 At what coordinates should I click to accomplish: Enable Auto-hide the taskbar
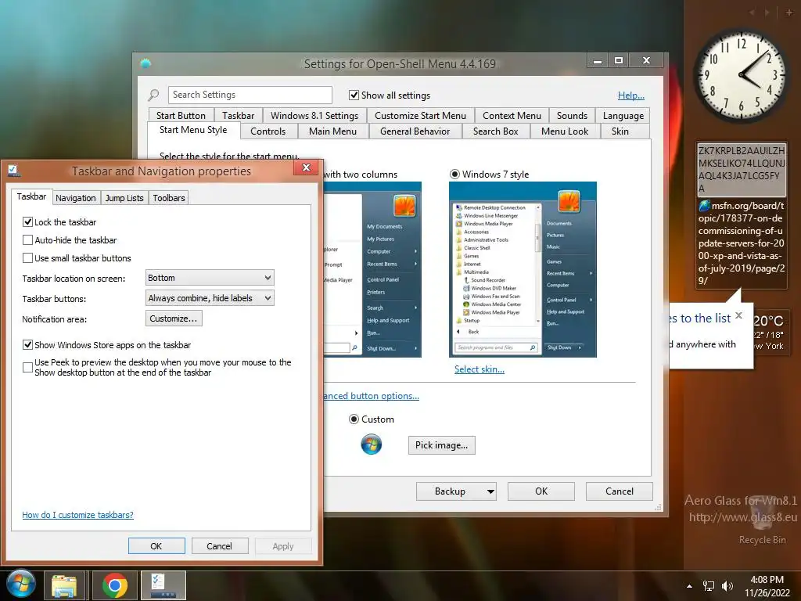(x=27, y=239)
